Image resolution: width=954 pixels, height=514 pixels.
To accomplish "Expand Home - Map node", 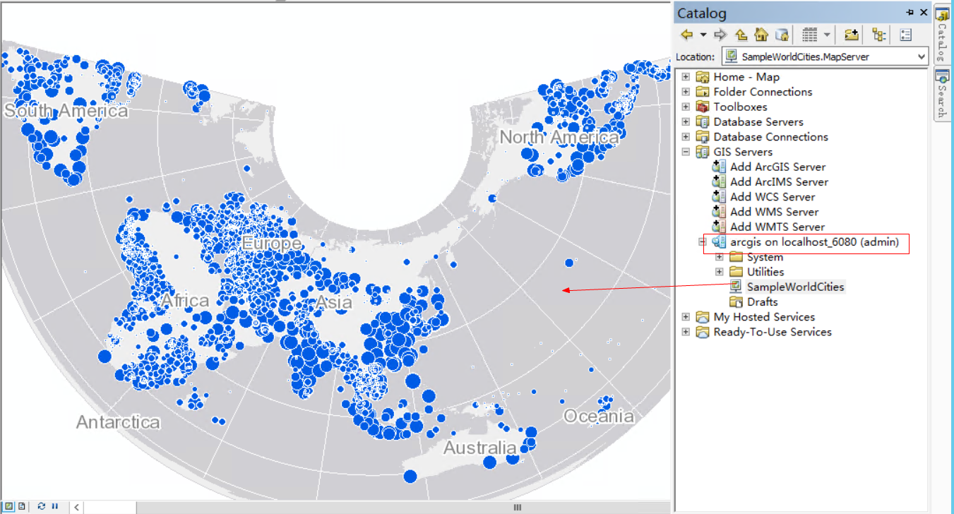I will tap(686, 77).
